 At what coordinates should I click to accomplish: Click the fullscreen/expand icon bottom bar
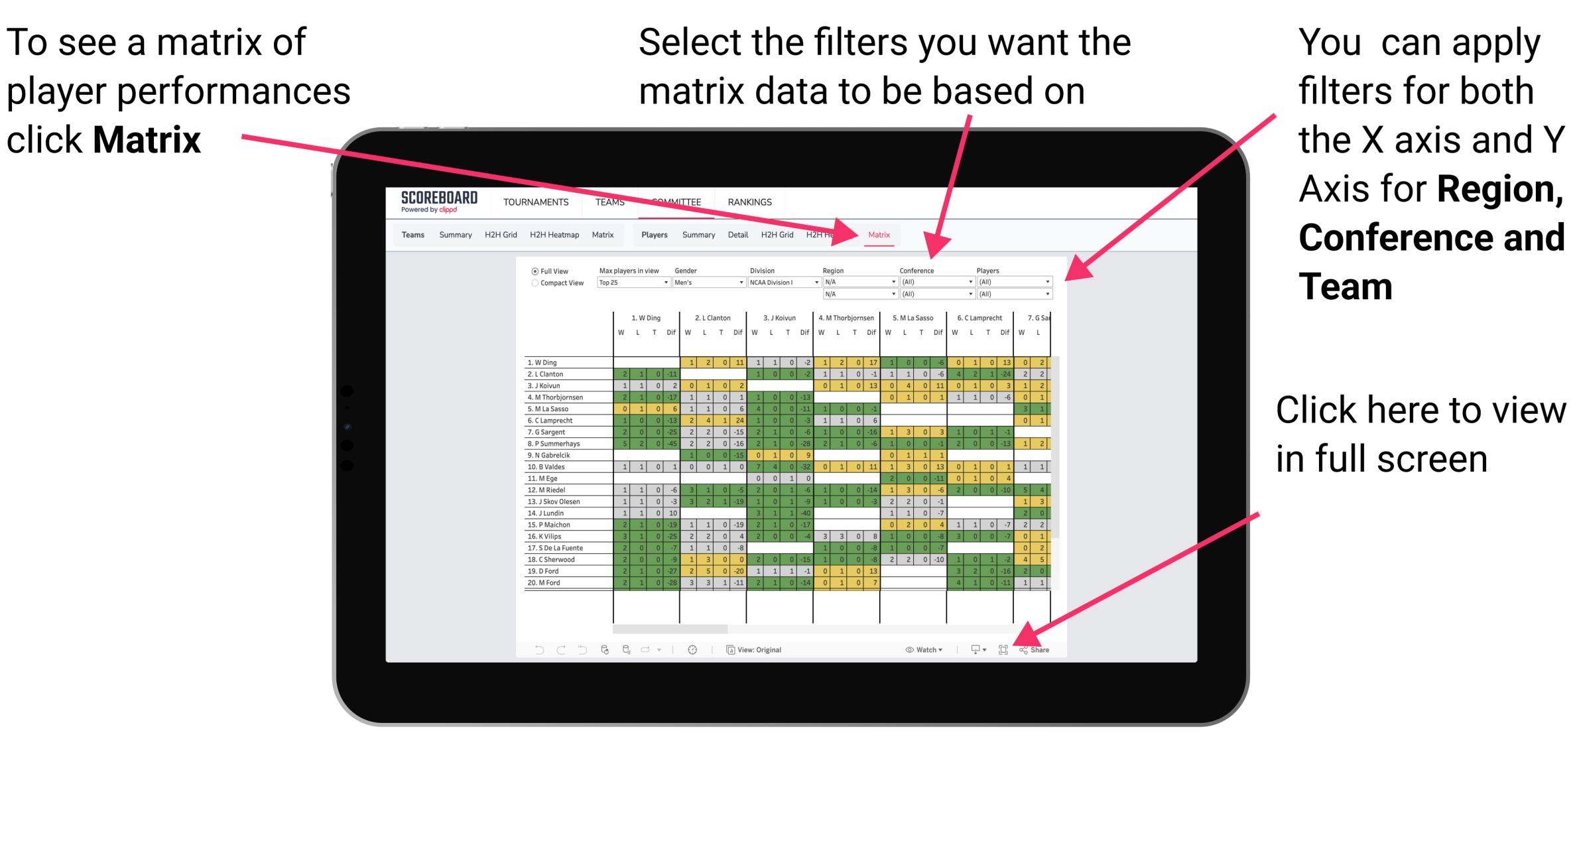click(x=1003, y=648)
